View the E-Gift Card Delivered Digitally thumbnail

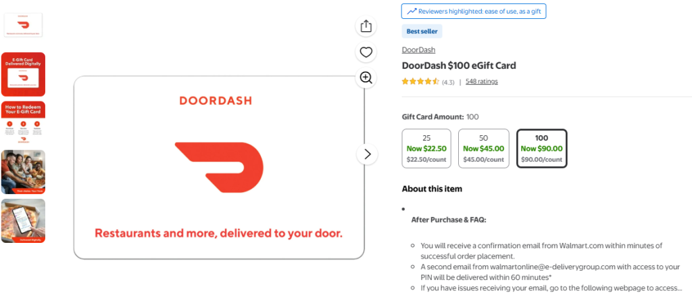pos(24,74)
